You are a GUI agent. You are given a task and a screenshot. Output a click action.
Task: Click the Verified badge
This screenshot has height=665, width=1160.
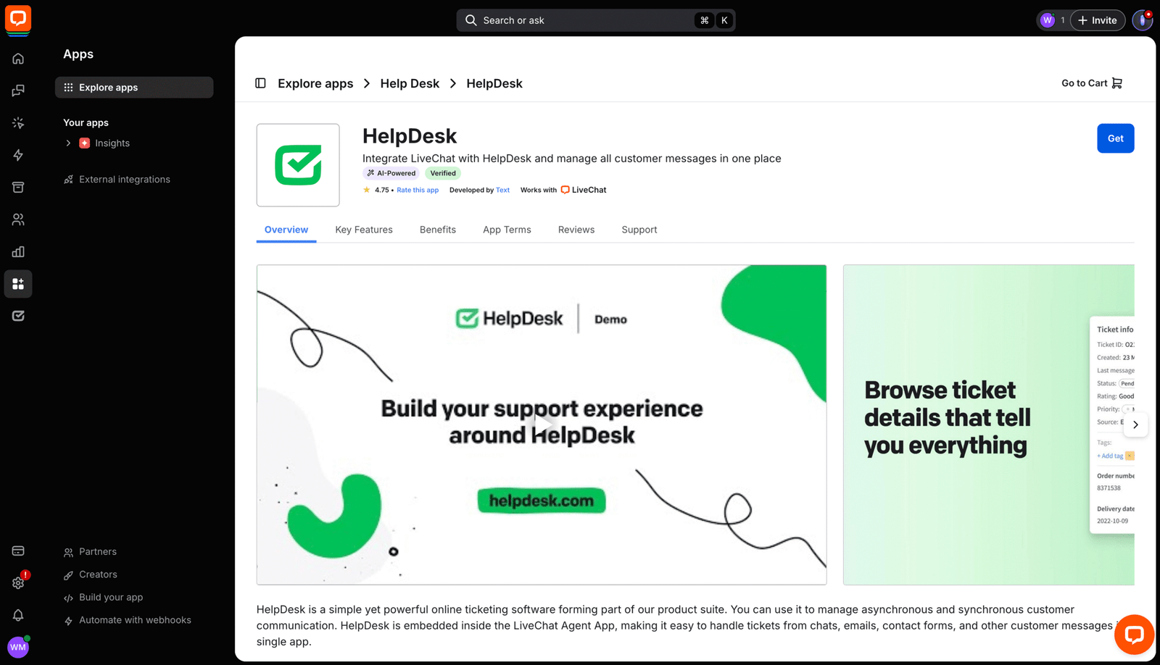coord(443,173)
